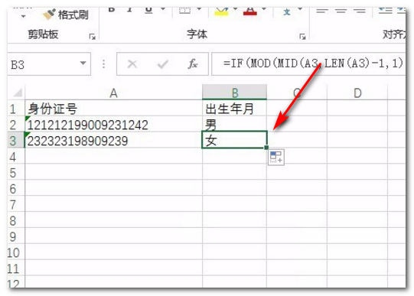The height and width of the screenshot is (296, 414).
Task: Confirm formula entry with checkmark button
Action: click(x=162, y=63)
